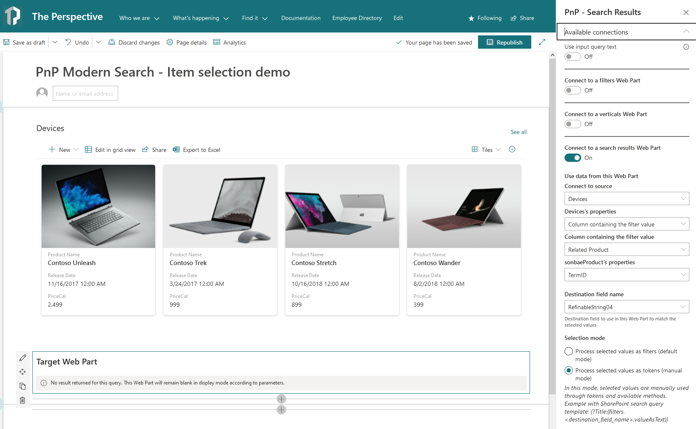The height and width of the screenshot is (429, 696).
Task: Select the Contoso Stretch thumbnail
Action: click(x=342, y=206)
